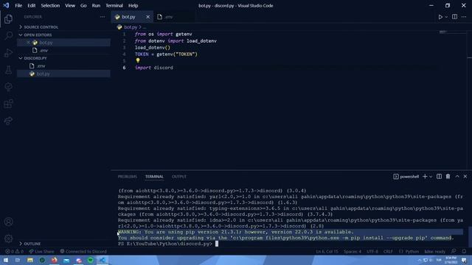Open the View menu
Image resolution: width=472 pixels, height=265 pixels.
70,5
